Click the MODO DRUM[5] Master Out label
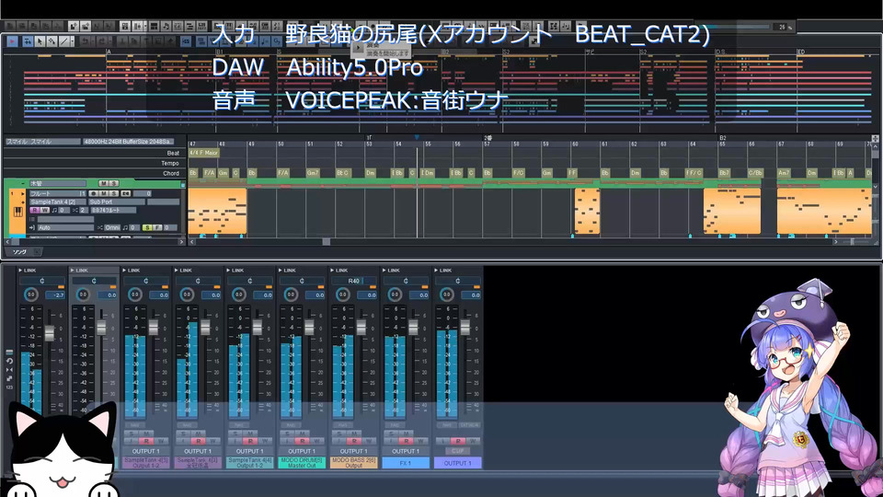 (302, 463)
